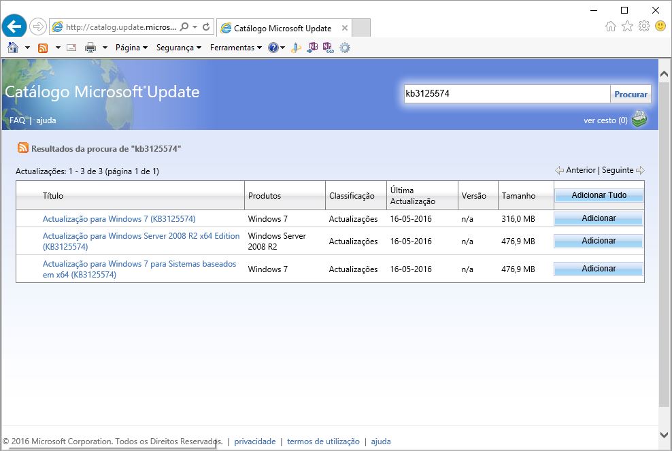This screenshot has height=451, width=672.
Task: Click the orange feeds icon in command bar
Action: point(43,48)
